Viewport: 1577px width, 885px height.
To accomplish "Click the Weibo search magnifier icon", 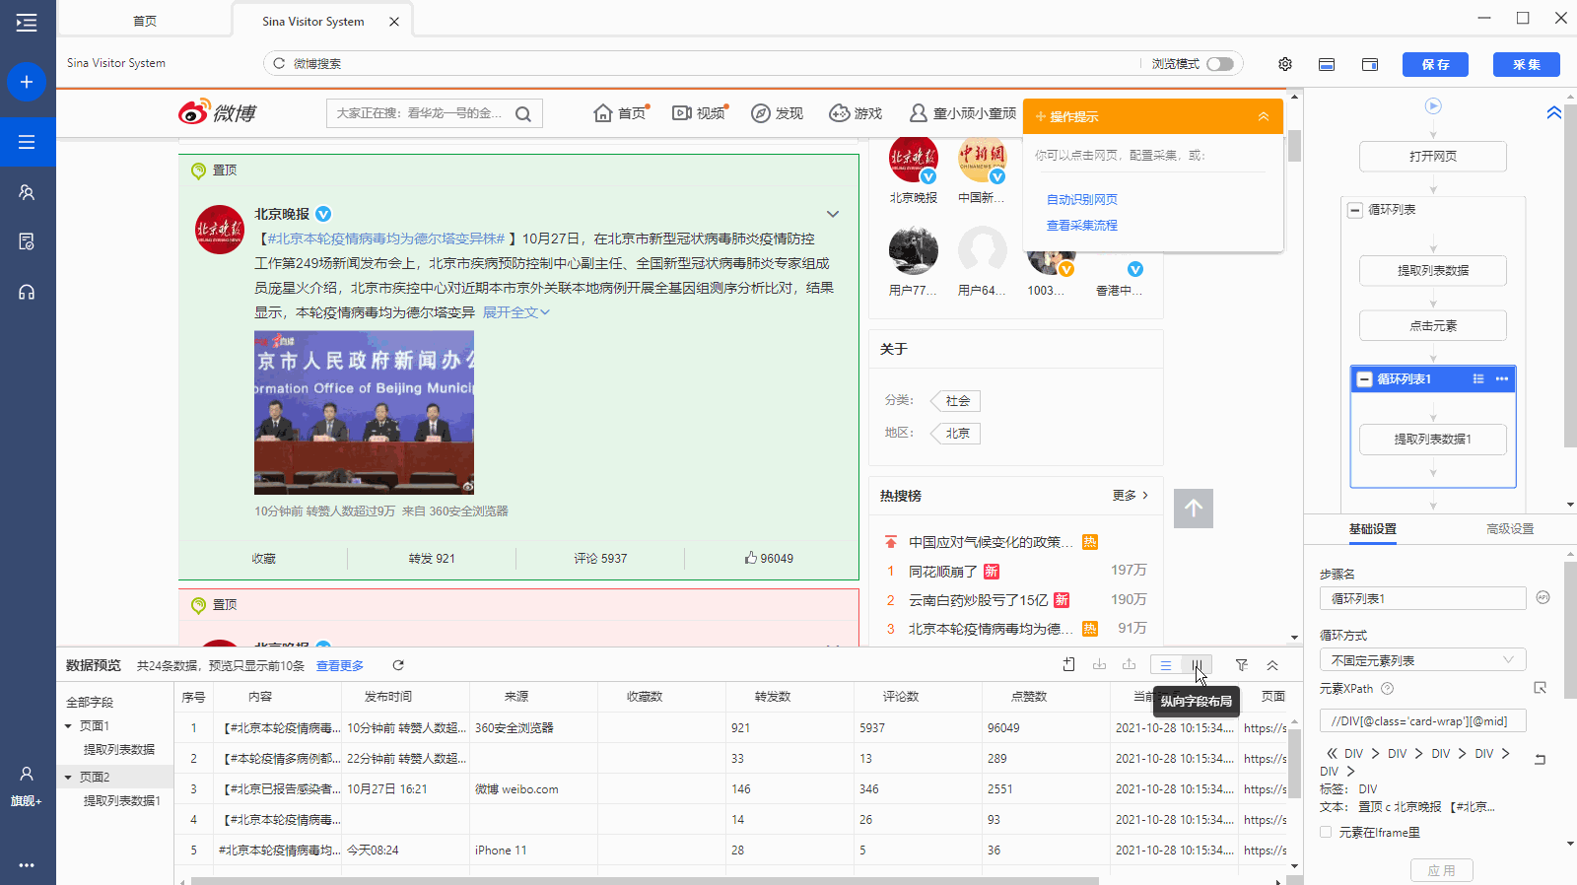I will pyautogui.click(x=523, y=114).
